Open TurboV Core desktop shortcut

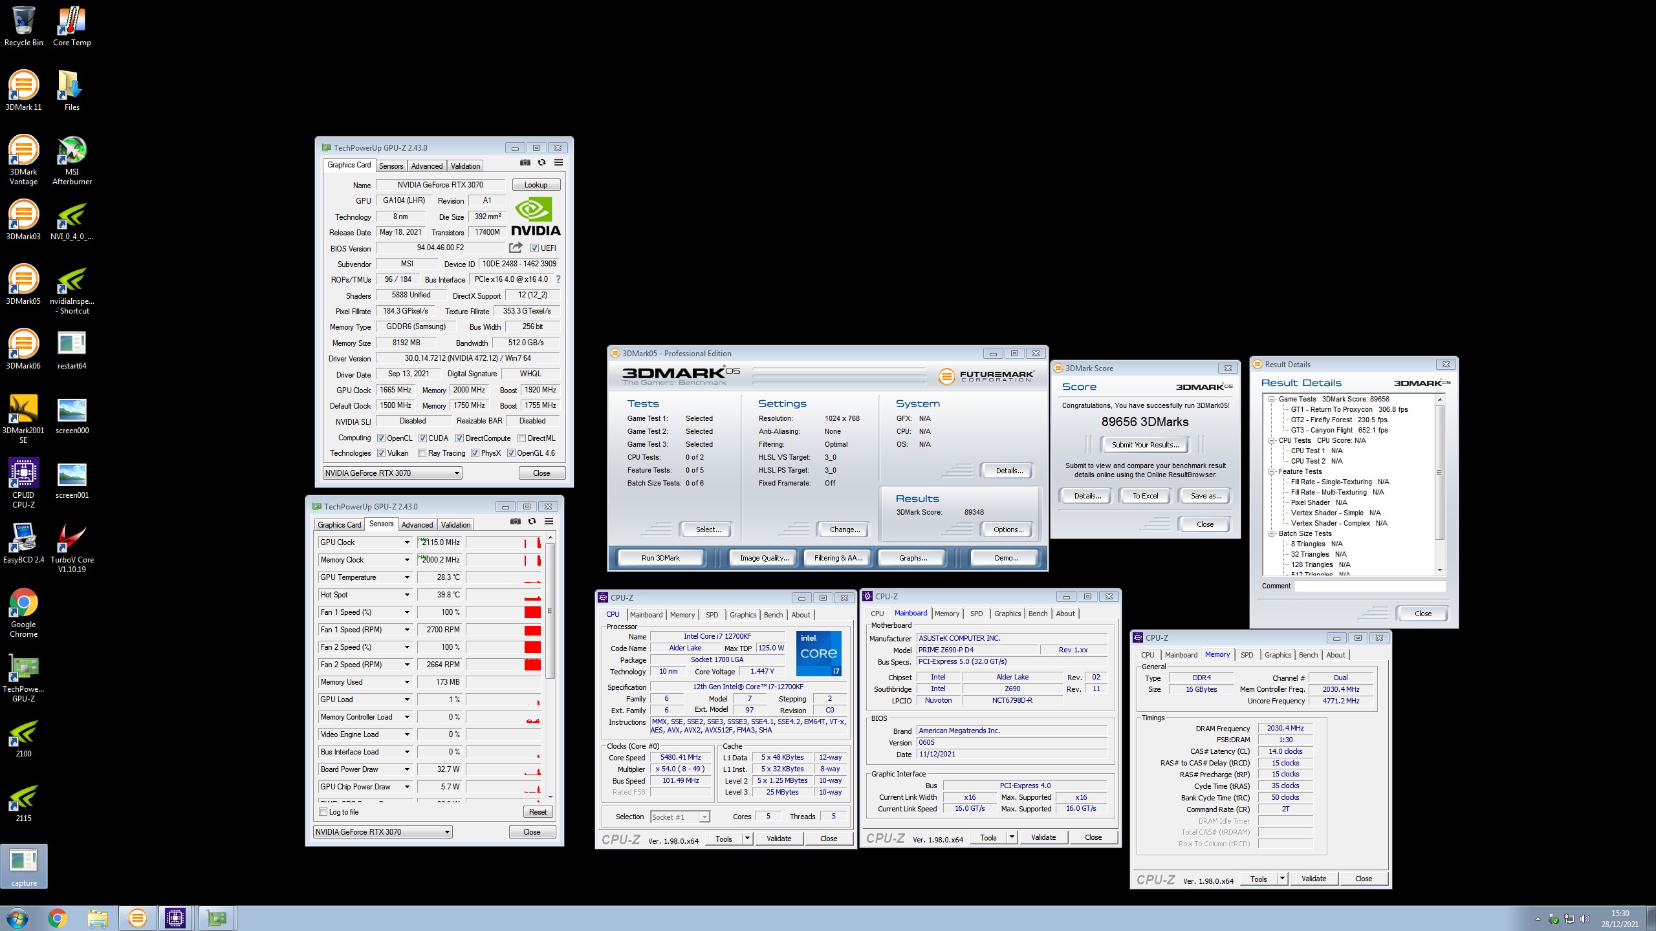tap(72, 548)
